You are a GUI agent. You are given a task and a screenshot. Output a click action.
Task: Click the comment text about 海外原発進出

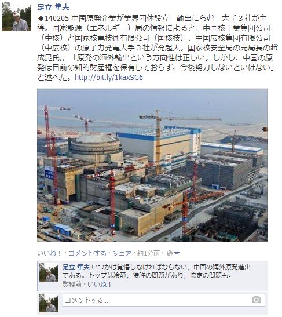coord(156,271)
